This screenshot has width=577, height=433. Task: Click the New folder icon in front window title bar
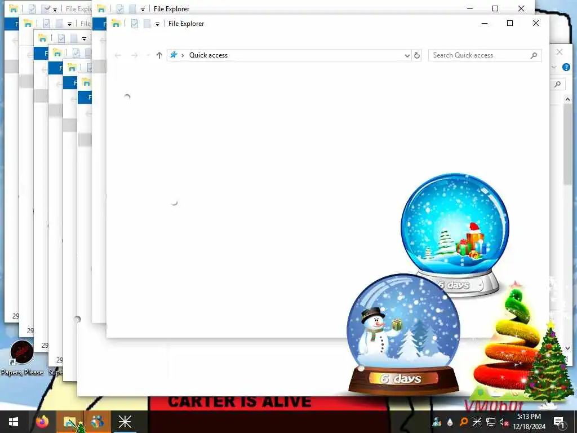tap(147, 24)
